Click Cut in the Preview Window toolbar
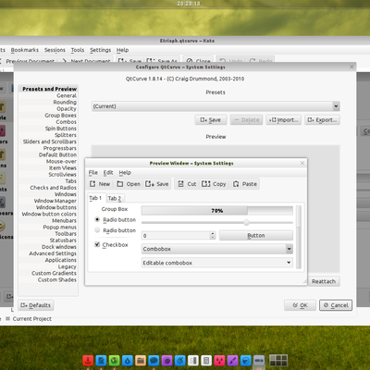This screenshot has width=370, height=370. pos(187,184)
